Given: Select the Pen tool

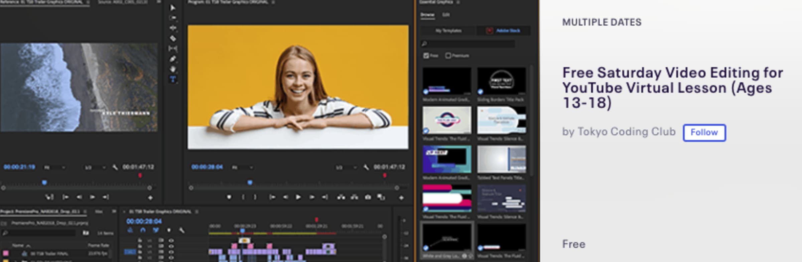Looking at the screenshot, I should 173,59.
